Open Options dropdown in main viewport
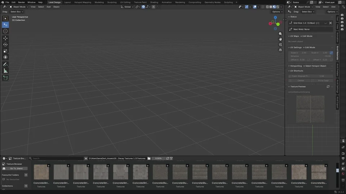The width and height of the screenshot is (346, 194). pyautogui.click(x=277, y=11)
